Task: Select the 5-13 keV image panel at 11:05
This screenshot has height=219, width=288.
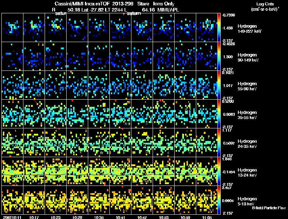Action: pos(207,200)
